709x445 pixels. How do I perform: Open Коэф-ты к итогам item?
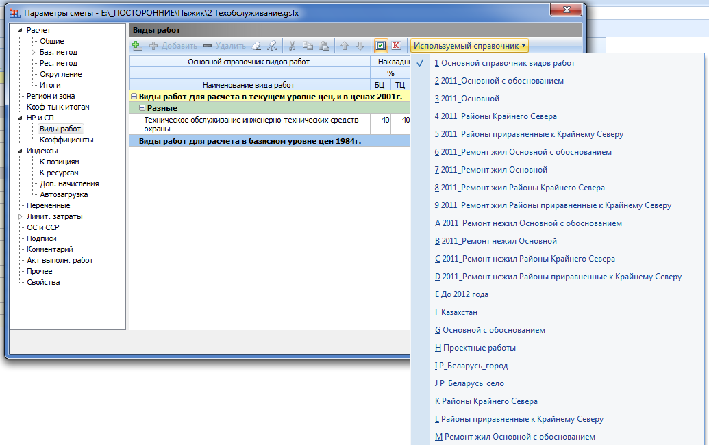tap(58, 107)
